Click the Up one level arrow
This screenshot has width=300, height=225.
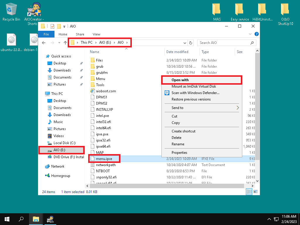[x=65, y=43]
